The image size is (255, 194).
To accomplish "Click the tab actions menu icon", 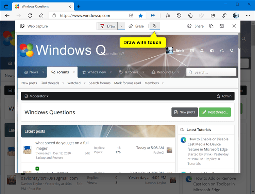I will click(x=6, y=6).
